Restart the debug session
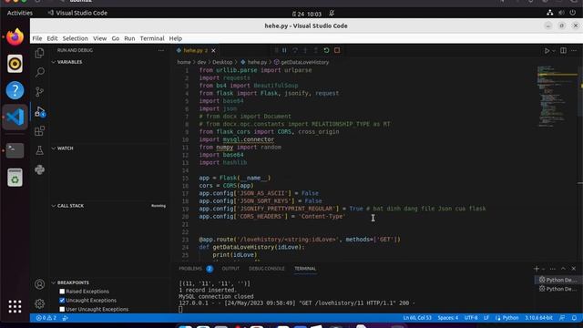583x328 pixels. coord(326,50)
